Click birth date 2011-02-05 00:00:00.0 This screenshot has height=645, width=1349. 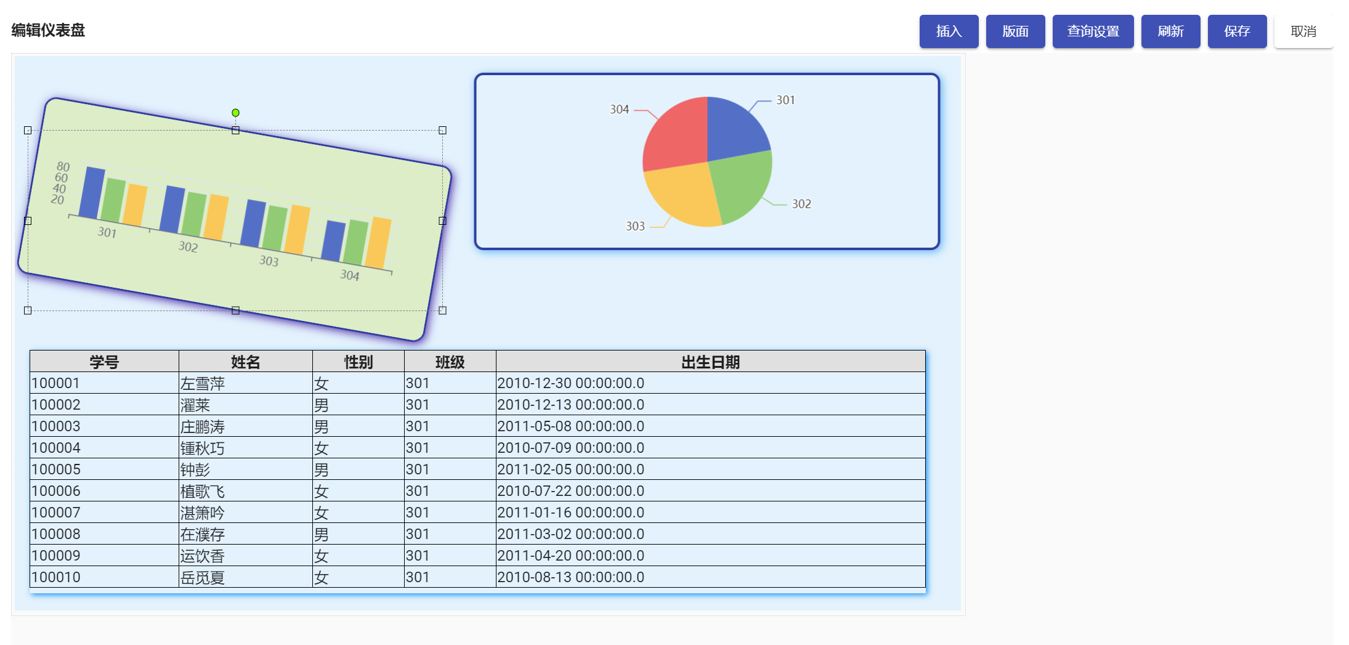click(x=711, y=469)
